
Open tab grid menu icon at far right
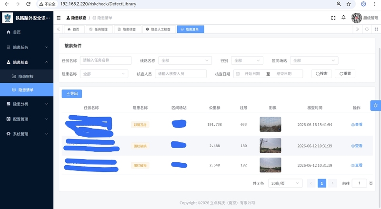click(376, 29)
